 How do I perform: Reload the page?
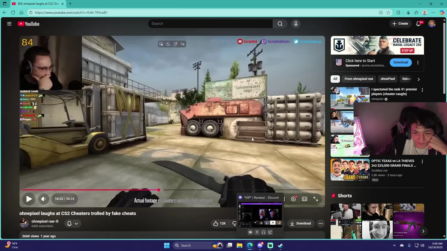[13, 13]
